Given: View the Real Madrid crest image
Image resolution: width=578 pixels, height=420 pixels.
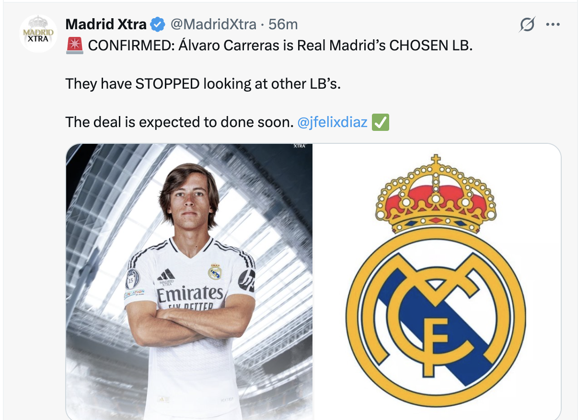Looking at the screenshot, I should 437,281.
